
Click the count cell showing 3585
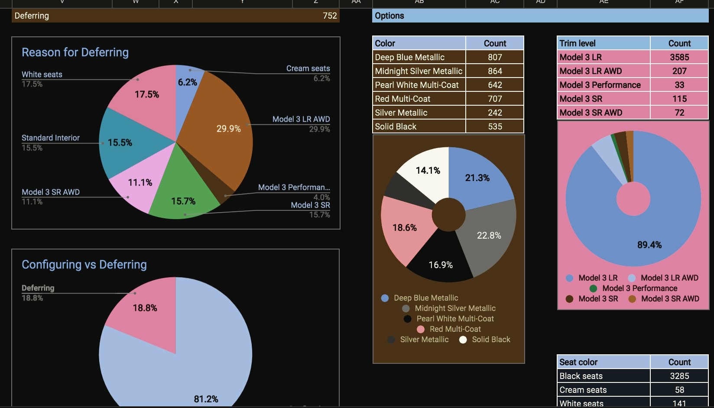679,57
